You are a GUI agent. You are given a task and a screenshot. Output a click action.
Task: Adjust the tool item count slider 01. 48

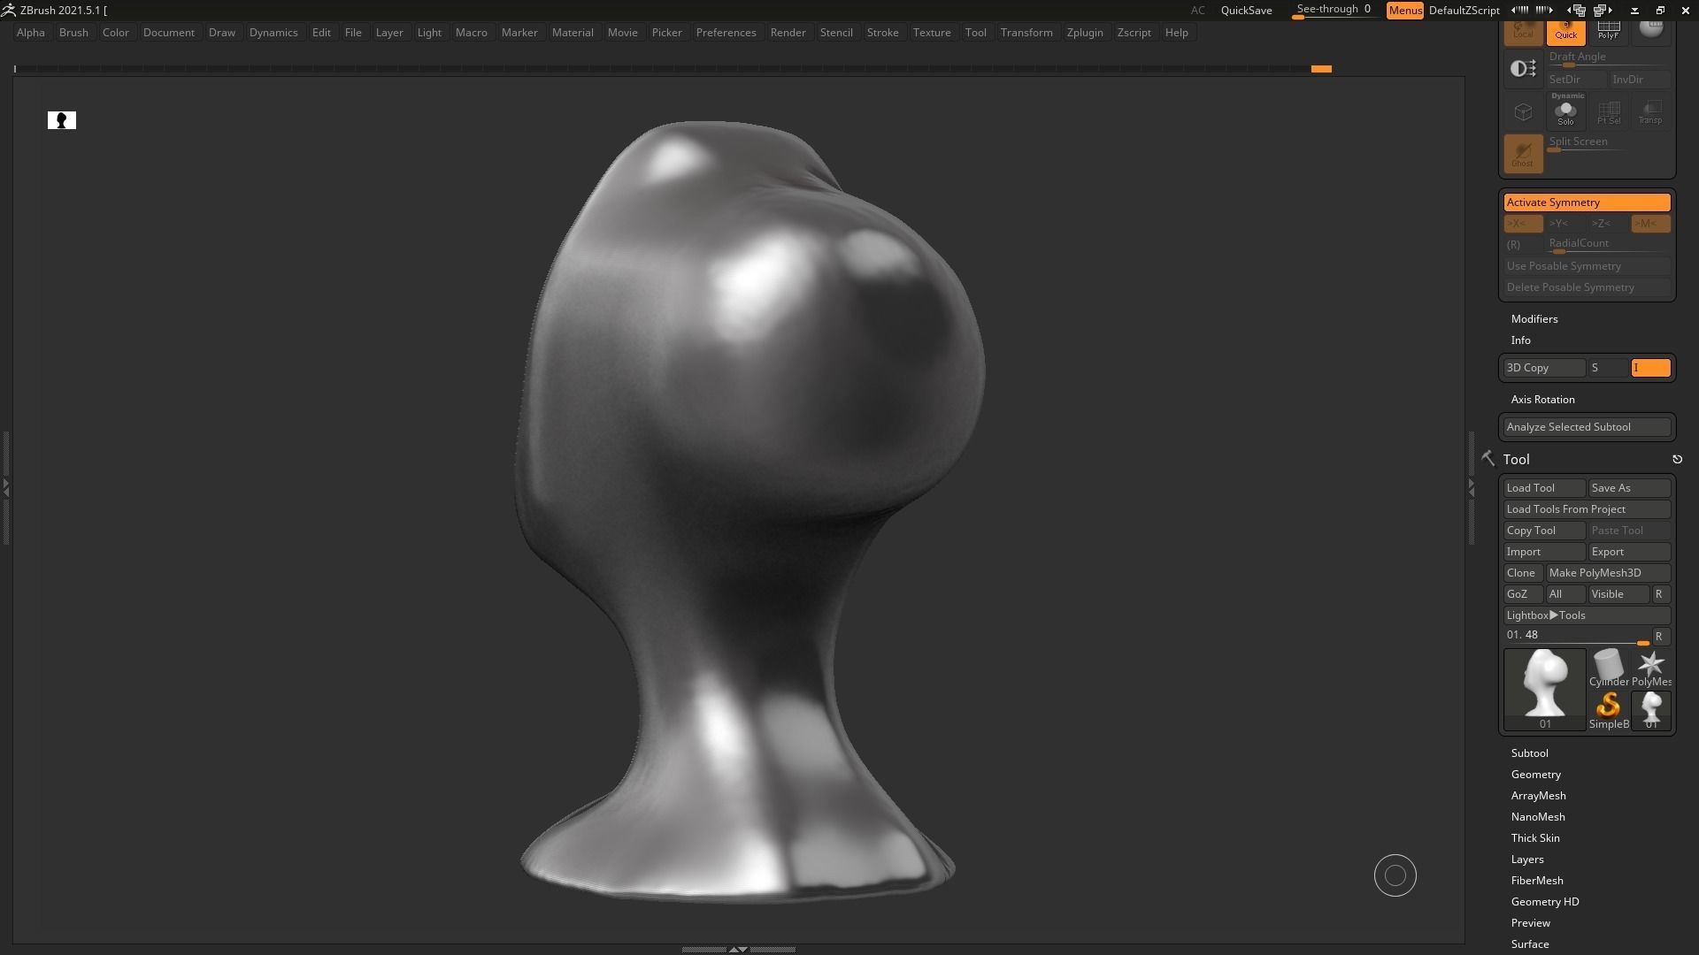pyautogui.click(x=1577, y=636)
